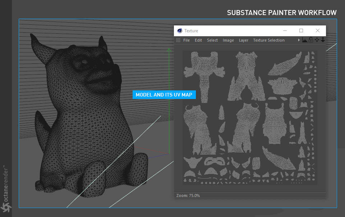Open the Layer menu
The width and height of the screenshot is (345, 217).
[244, 40]
